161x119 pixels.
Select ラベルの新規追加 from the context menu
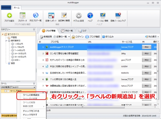(31, 95)
